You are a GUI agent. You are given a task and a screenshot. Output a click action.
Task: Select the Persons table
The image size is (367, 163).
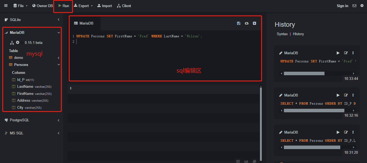21,65
